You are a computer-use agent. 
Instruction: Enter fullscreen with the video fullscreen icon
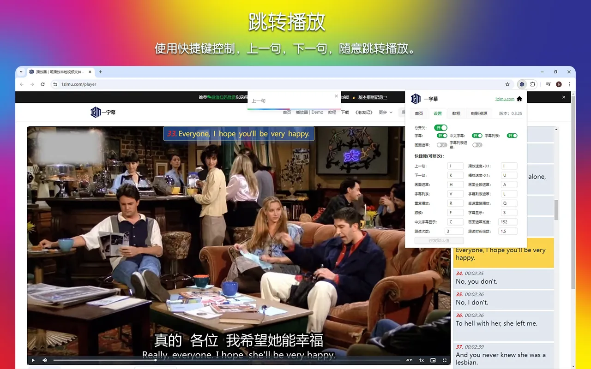(x=445, y=360)
